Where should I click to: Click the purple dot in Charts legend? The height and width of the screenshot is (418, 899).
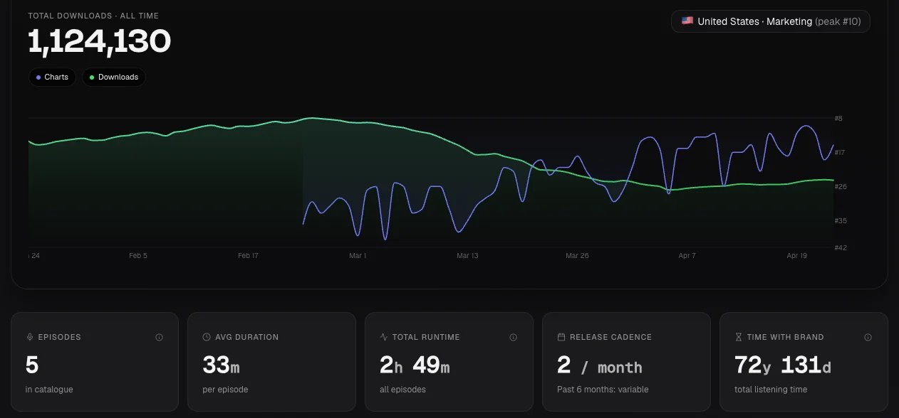[x=38, y=77]
